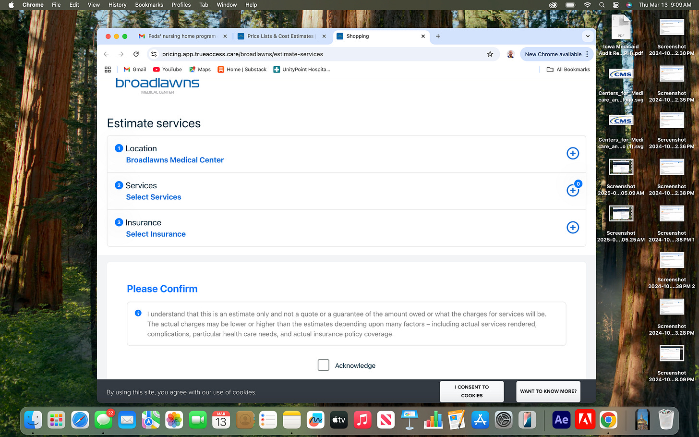Open the Profiles menu

point(181,5)
